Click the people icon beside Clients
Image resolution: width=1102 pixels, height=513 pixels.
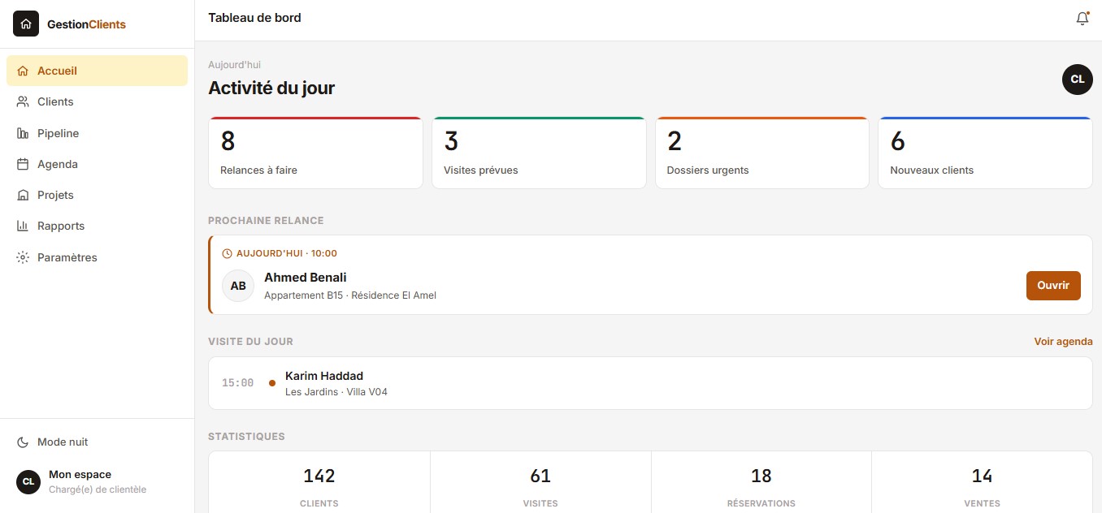tap(23, 101)
